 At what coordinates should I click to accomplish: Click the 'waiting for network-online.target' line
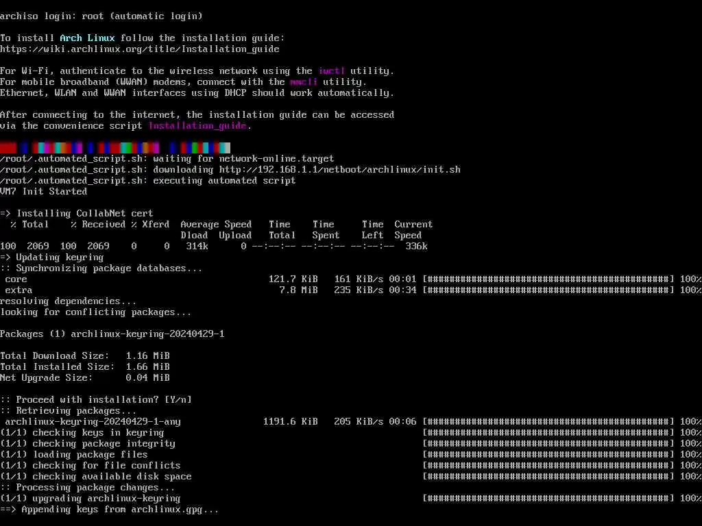point(167,159)
